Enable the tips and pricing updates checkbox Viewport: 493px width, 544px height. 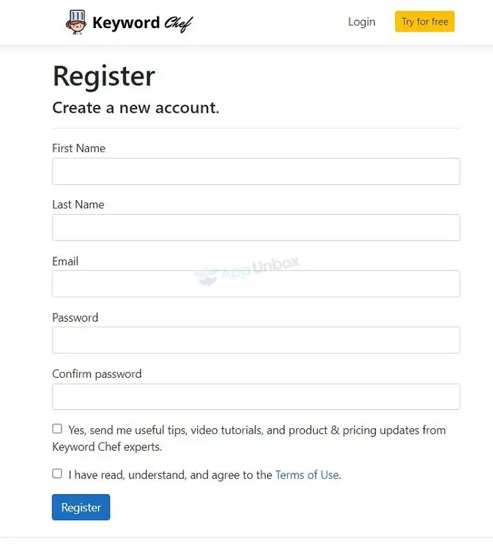point(57,429)
